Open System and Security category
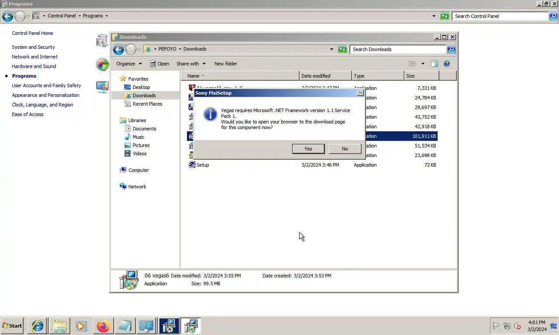Screen dimensions: 559x335 (x=33, y=47)
